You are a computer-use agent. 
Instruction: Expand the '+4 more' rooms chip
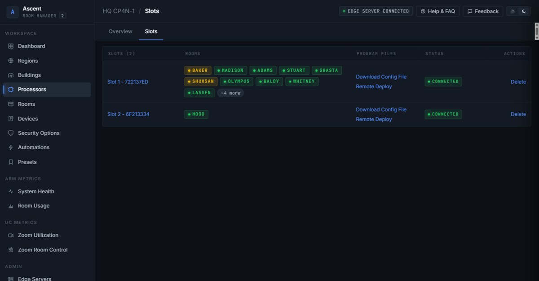[x=230, y=93]
